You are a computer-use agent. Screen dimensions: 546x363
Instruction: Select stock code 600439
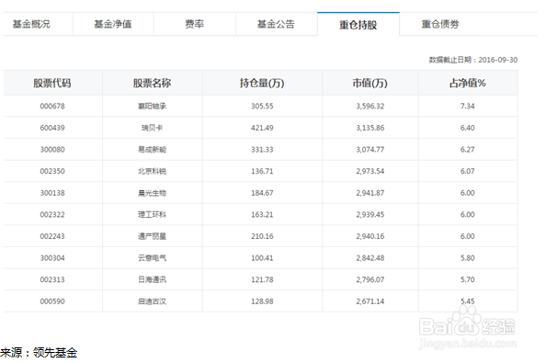[x=52, y=128]
